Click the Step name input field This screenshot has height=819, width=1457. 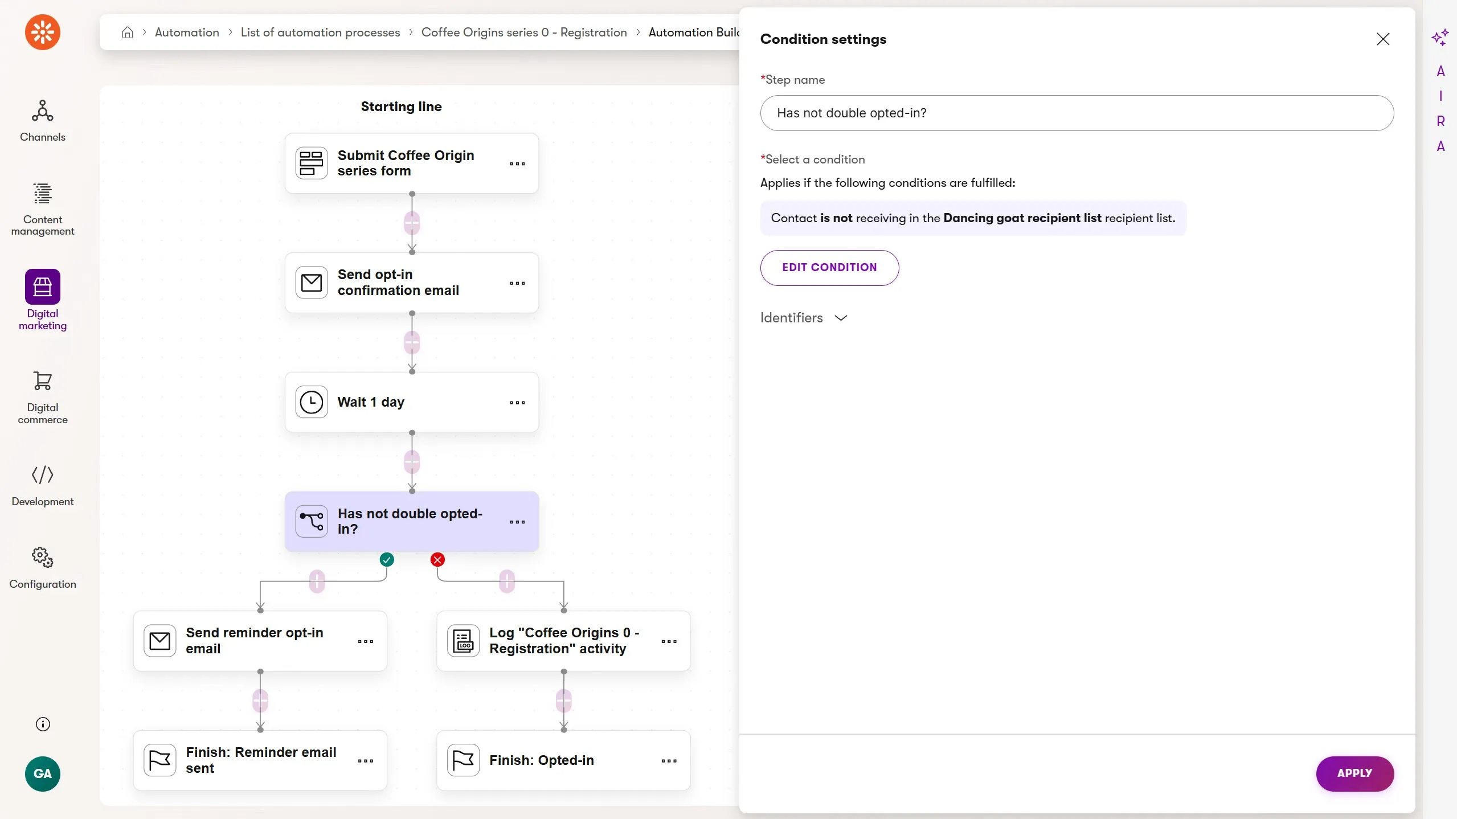coord(1076,113)
